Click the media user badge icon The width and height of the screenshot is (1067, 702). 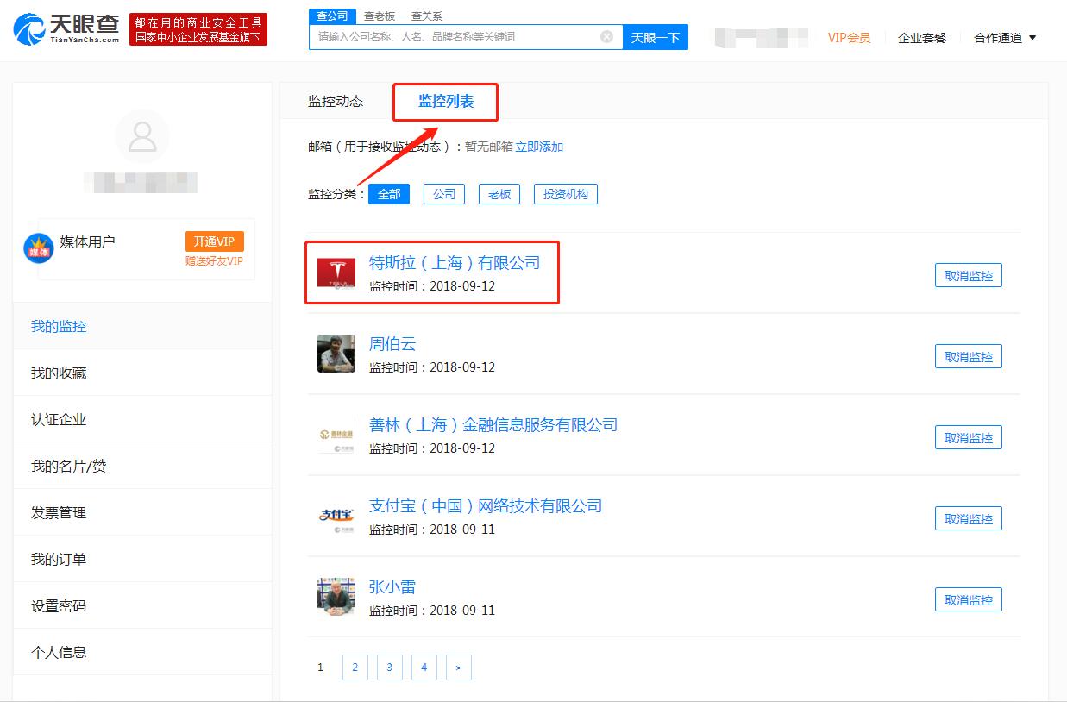pyautogui.click(x=39, y=248)
